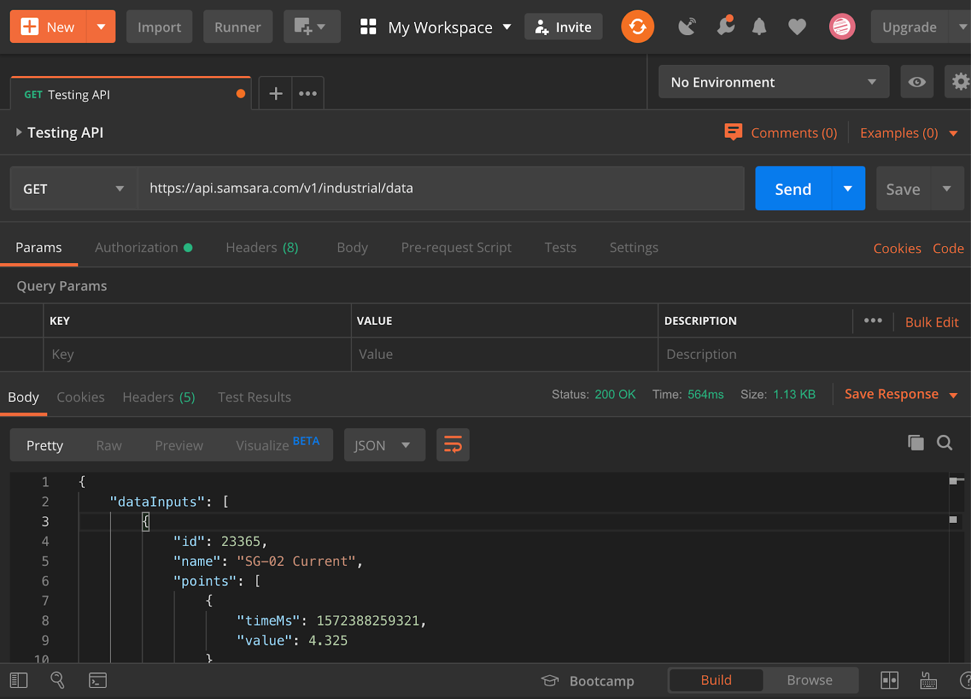Image resolution: width=971 pixels, height=699 pixels.
Task: Click the Import button
Action: click(x=159, y=27)
